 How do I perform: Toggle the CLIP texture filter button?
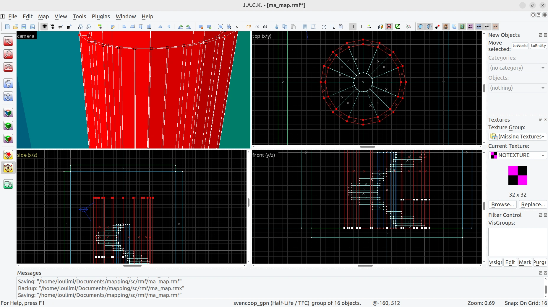[x=487, y=27]
